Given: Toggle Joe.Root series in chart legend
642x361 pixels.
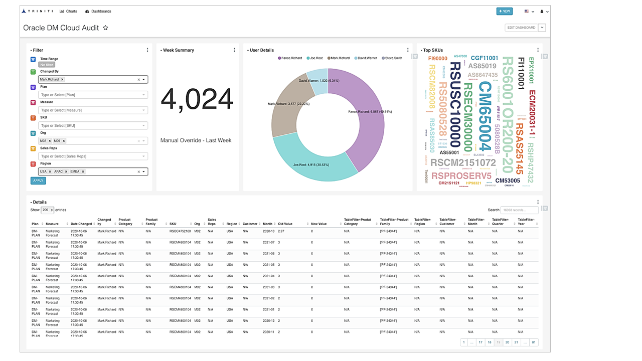Looking at the screenshot, I should click(x=314, y=58).
